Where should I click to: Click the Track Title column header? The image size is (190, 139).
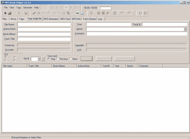pyautogui.click(x=40, y=66)
